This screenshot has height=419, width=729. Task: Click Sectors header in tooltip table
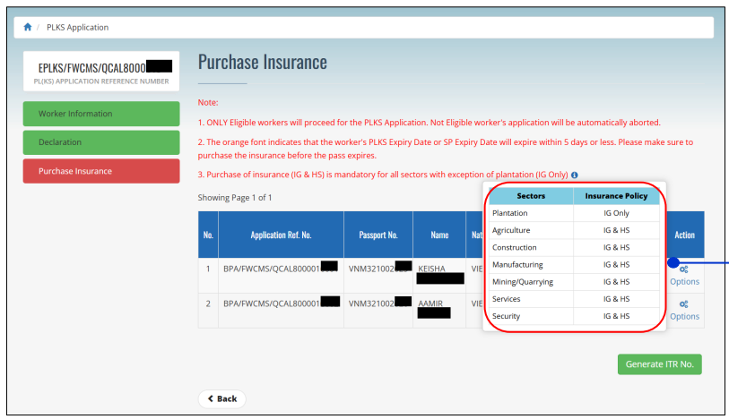click(x=531, y=196)
